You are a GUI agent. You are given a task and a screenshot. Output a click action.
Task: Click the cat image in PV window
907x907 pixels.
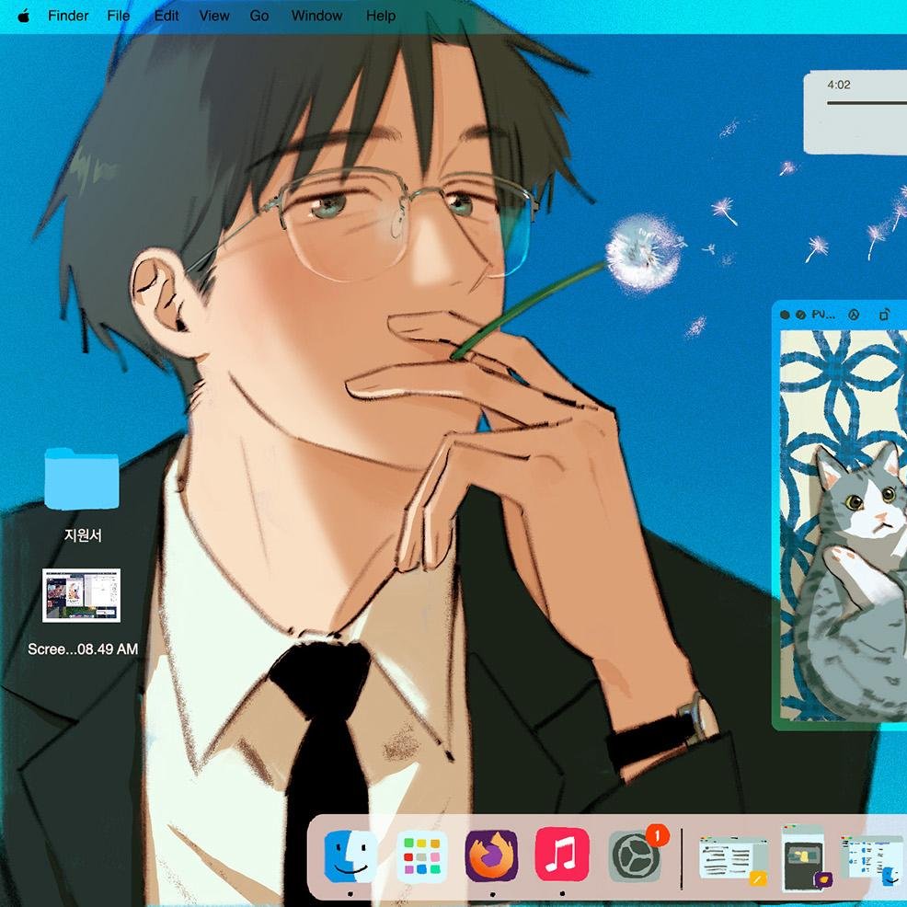pos(844,526)
